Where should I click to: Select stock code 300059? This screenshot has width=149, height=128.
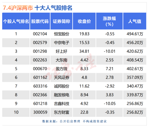coord(40,112)
